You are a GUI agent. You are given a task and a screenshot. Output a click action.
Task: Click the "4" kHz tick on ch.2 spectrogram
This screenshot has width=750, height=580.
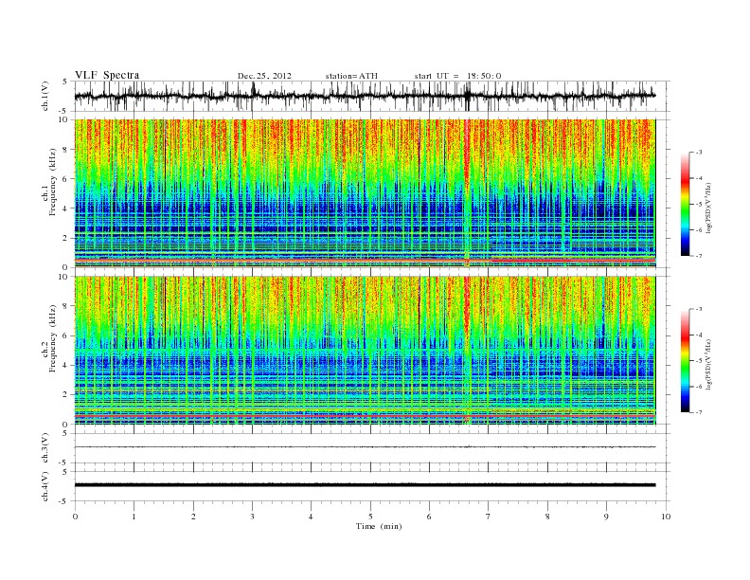tap(66, 366)
